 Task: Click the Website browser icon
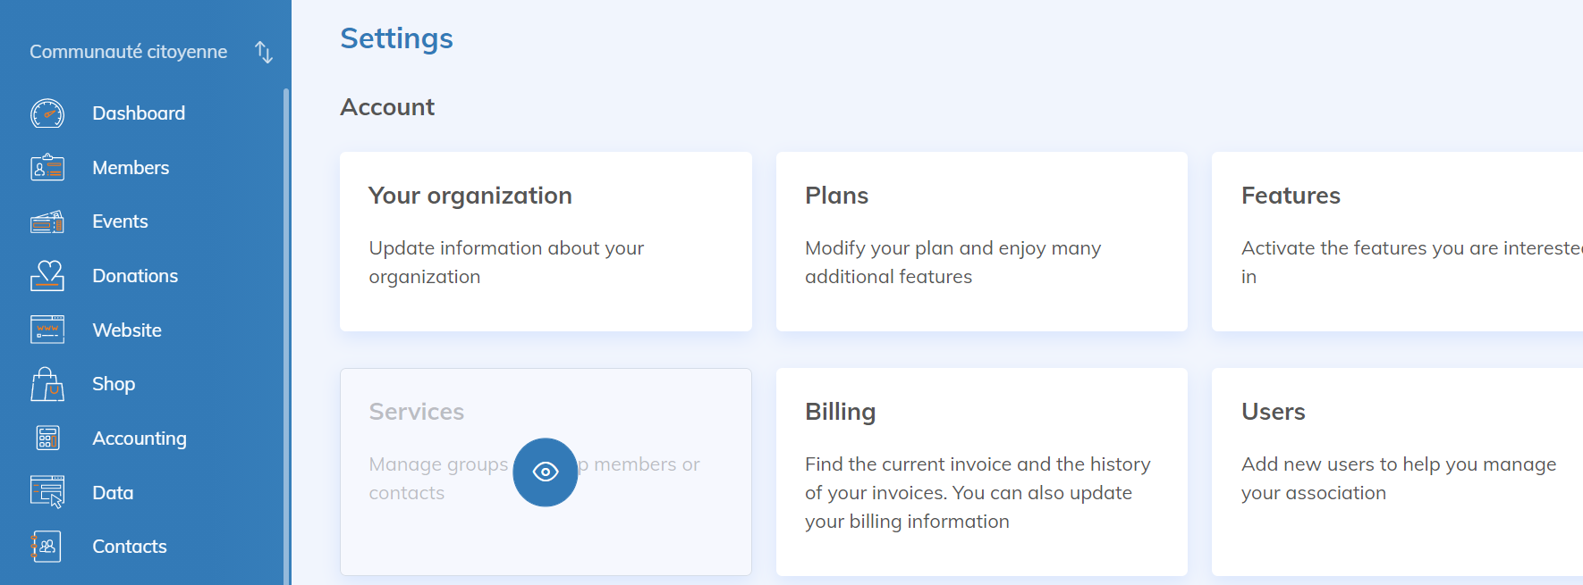pos(47,330)
